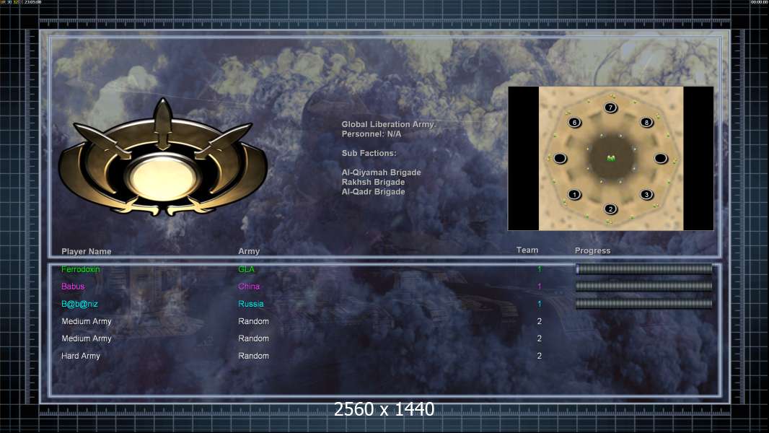
Task: Click the golden GLA faction emblem
Action: pos(163,157)
